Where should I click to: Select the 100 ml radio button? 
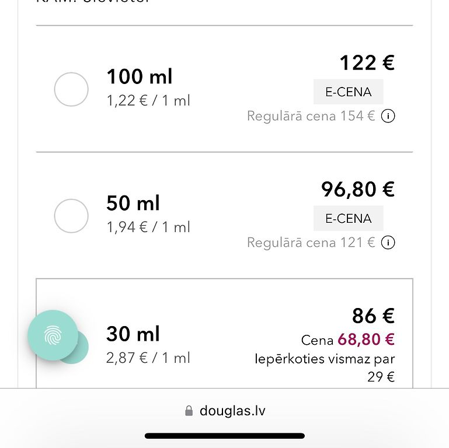point(71,89)
